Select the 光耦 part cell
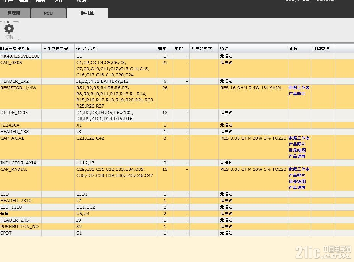 click(21, 214)
